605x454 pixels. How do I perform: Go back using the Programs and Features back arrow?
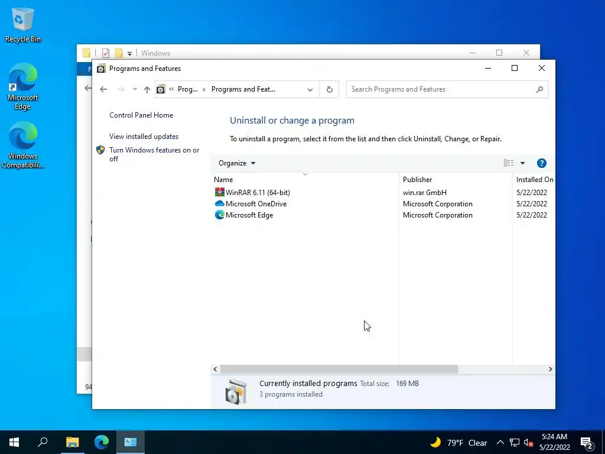[103, 89]
